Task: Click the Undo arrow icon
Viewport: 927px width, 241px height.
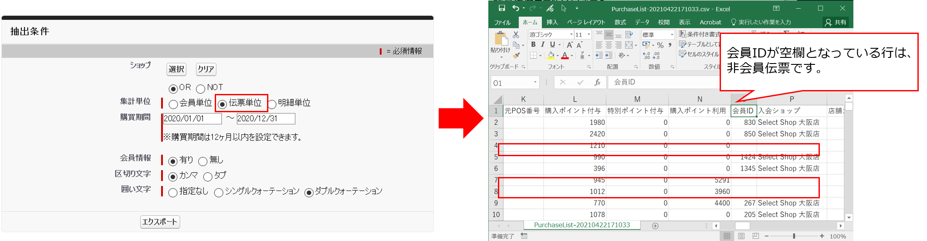Action: point(516,8)
